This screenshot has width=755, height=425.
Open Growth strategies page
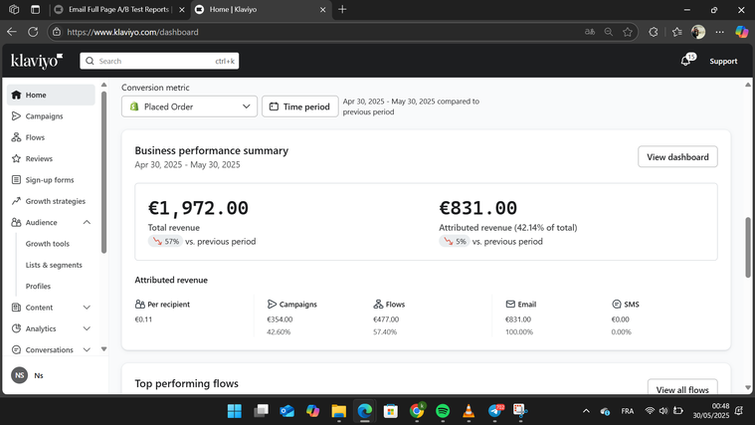tap(55, 201)
